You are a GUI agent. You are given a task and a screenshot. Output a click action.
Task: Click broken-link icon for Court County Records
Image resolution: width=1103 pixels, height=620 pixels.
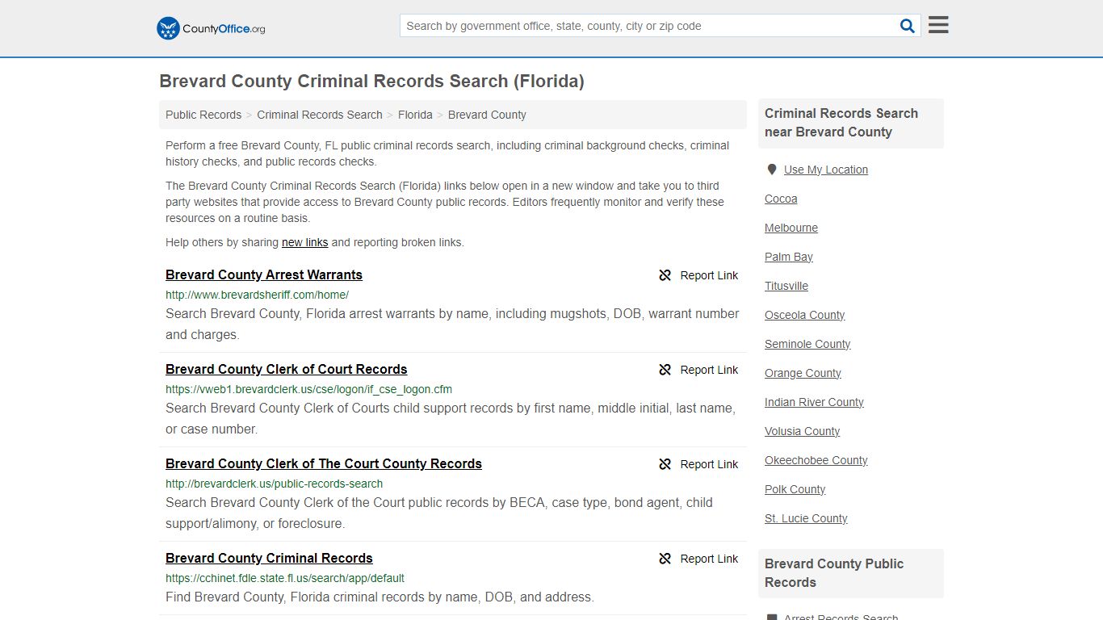tap(665, 464)
